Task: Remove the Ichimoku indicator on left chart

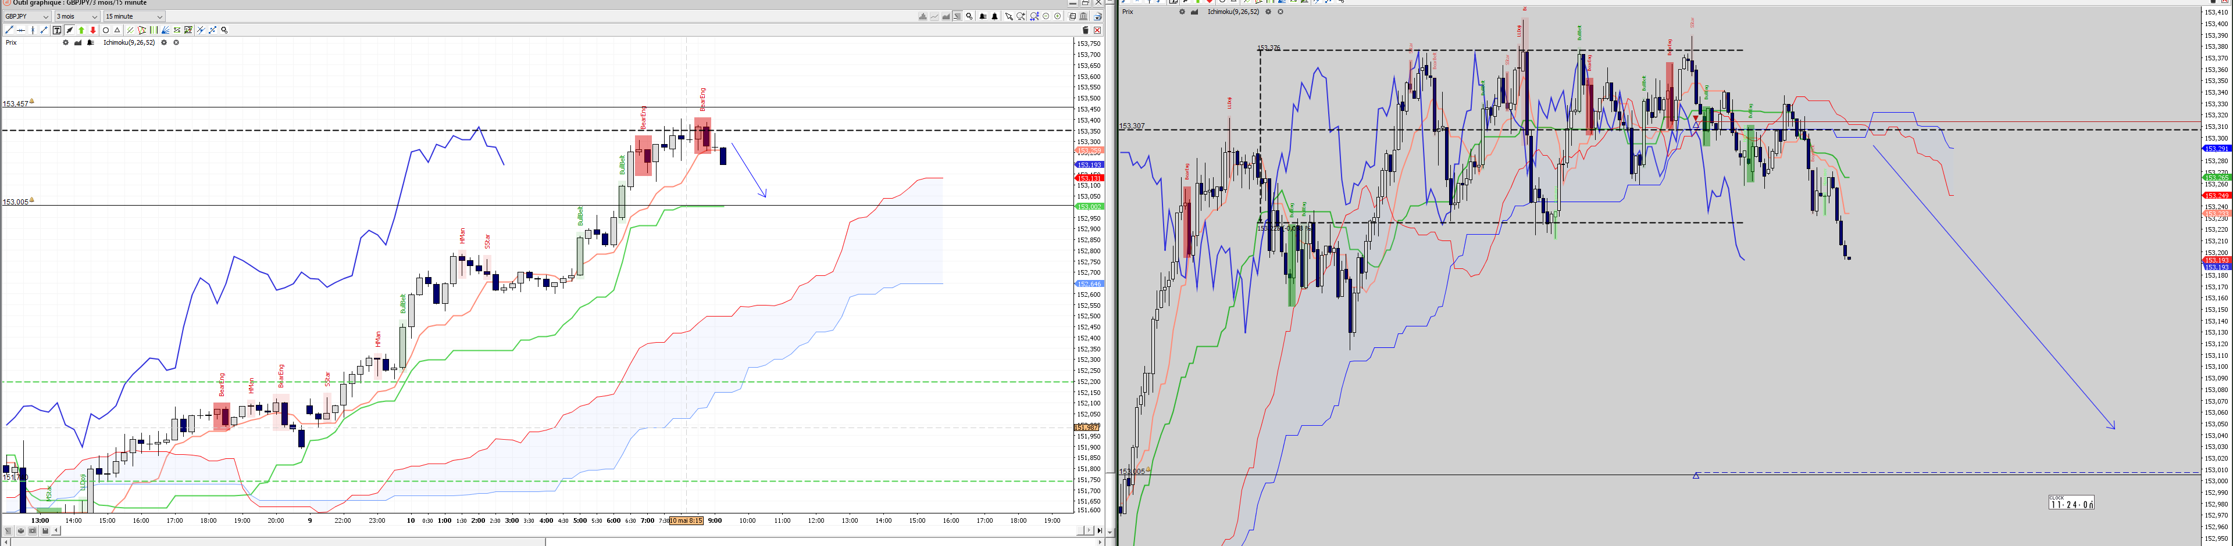Action: pyautogui.click(x=176, y=42)
